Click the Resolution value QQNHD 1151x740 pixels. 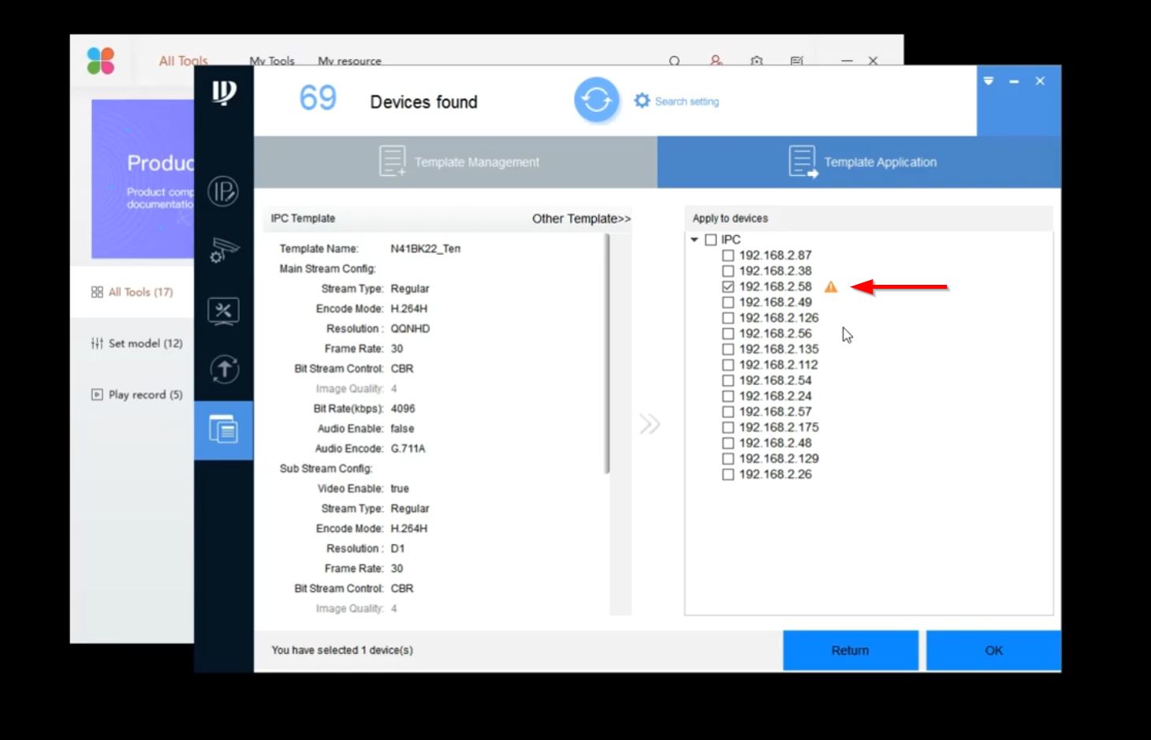tap(410, 329)
